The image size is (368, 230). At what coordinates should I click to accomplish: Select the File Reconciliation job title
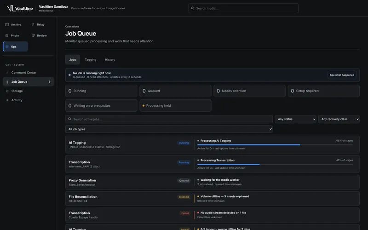[83, 197]
